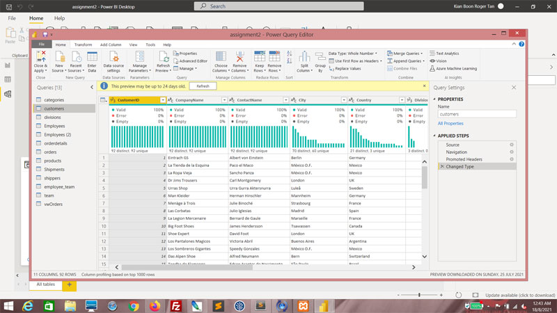Expand the Append Queries dropdown
The height and width of the screenshot is (313, 557).
click(423, 61)
